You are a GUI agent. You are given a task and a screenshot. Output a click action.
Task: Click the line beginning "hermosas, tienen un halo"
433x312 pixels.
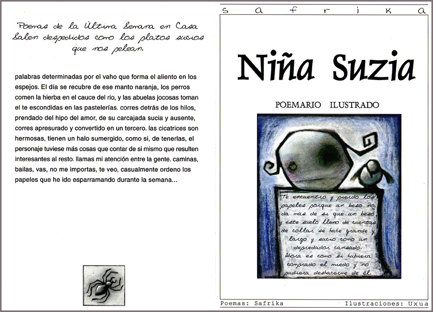(106, 138)
